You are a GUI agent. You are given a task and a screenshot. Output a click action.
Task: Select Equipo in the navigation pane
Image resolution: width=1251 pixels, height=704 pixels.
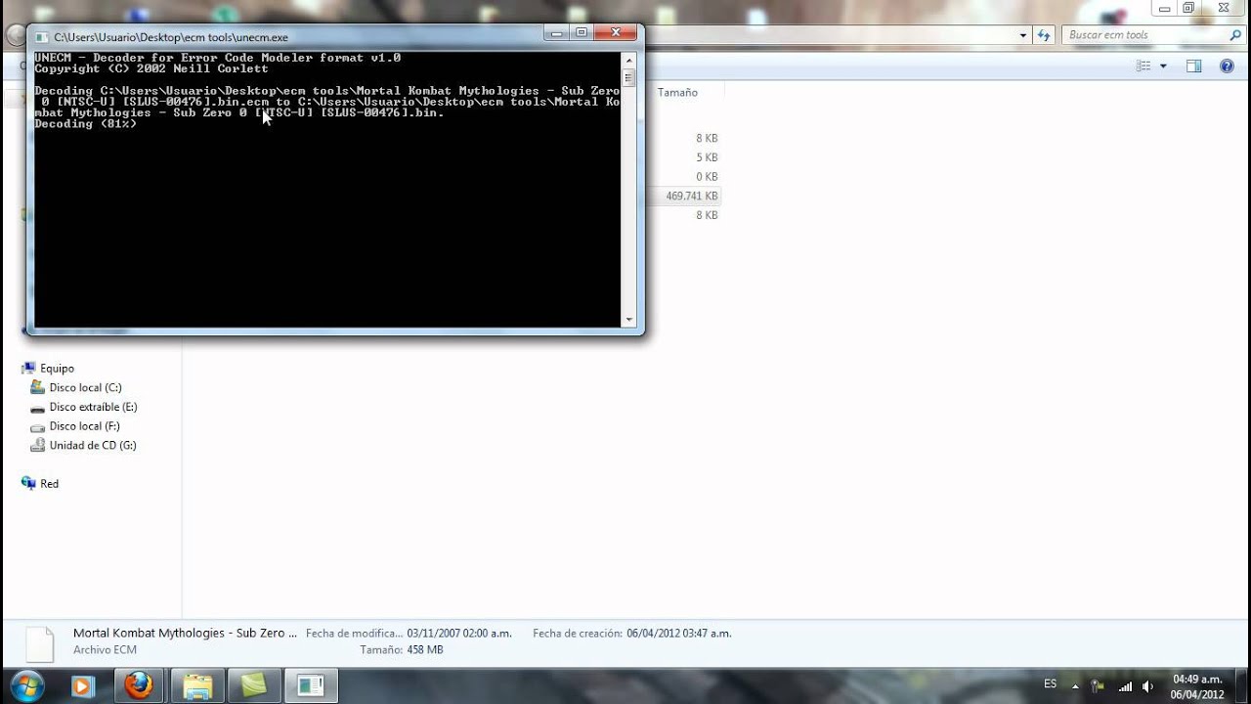tap(57, 369)
